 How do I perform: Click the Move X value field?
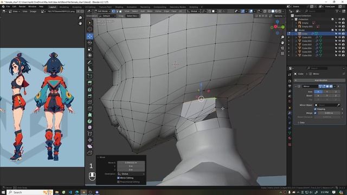coord(131,162)
